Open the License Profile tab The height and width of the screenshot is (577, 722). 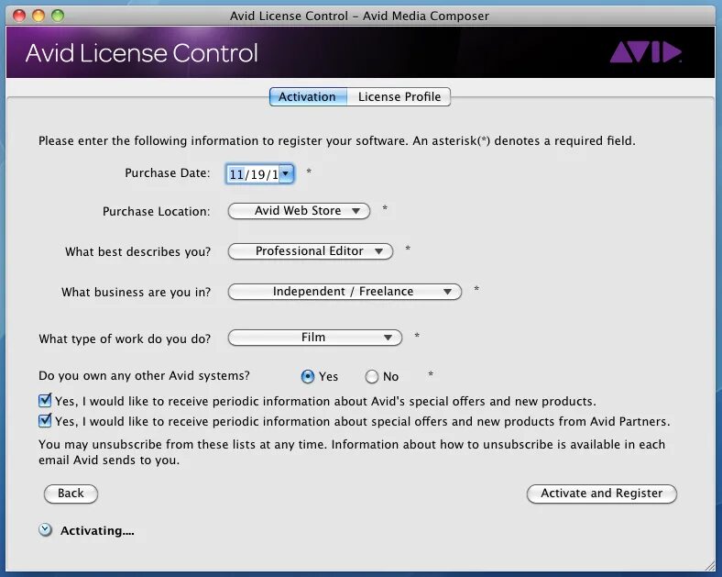pos(399,97)
